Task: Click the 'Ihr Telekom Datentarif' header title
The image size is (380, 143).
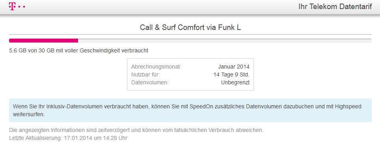Action: (x=335, y=7)
